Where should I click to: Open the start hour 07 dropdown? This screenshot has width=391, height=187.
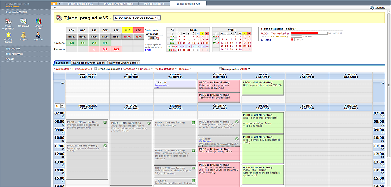59,106
